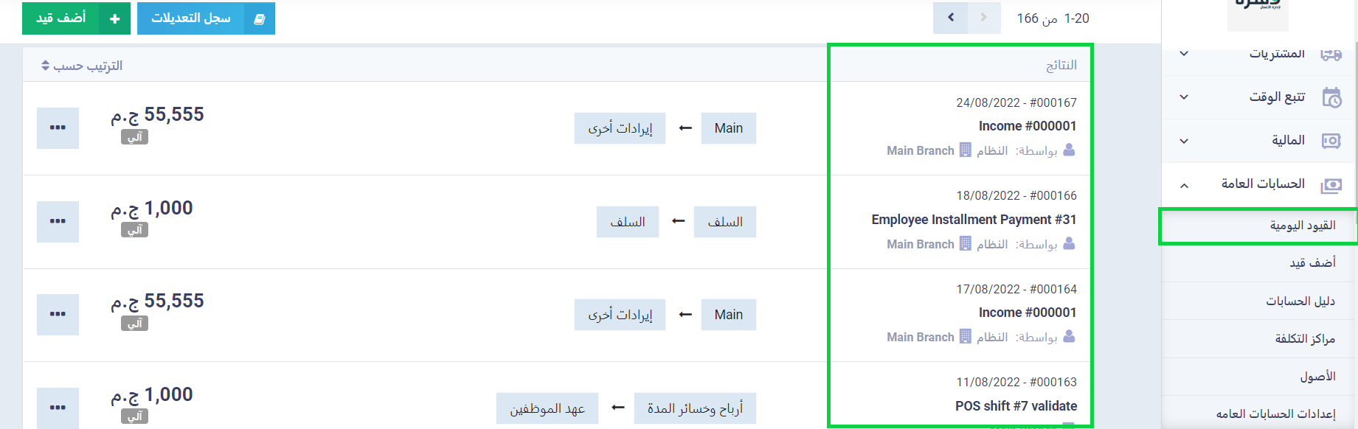Open three-dots menu for entry #000167

click(58, 128)
